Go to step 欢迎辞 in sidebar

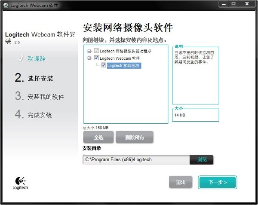[37, 58]
